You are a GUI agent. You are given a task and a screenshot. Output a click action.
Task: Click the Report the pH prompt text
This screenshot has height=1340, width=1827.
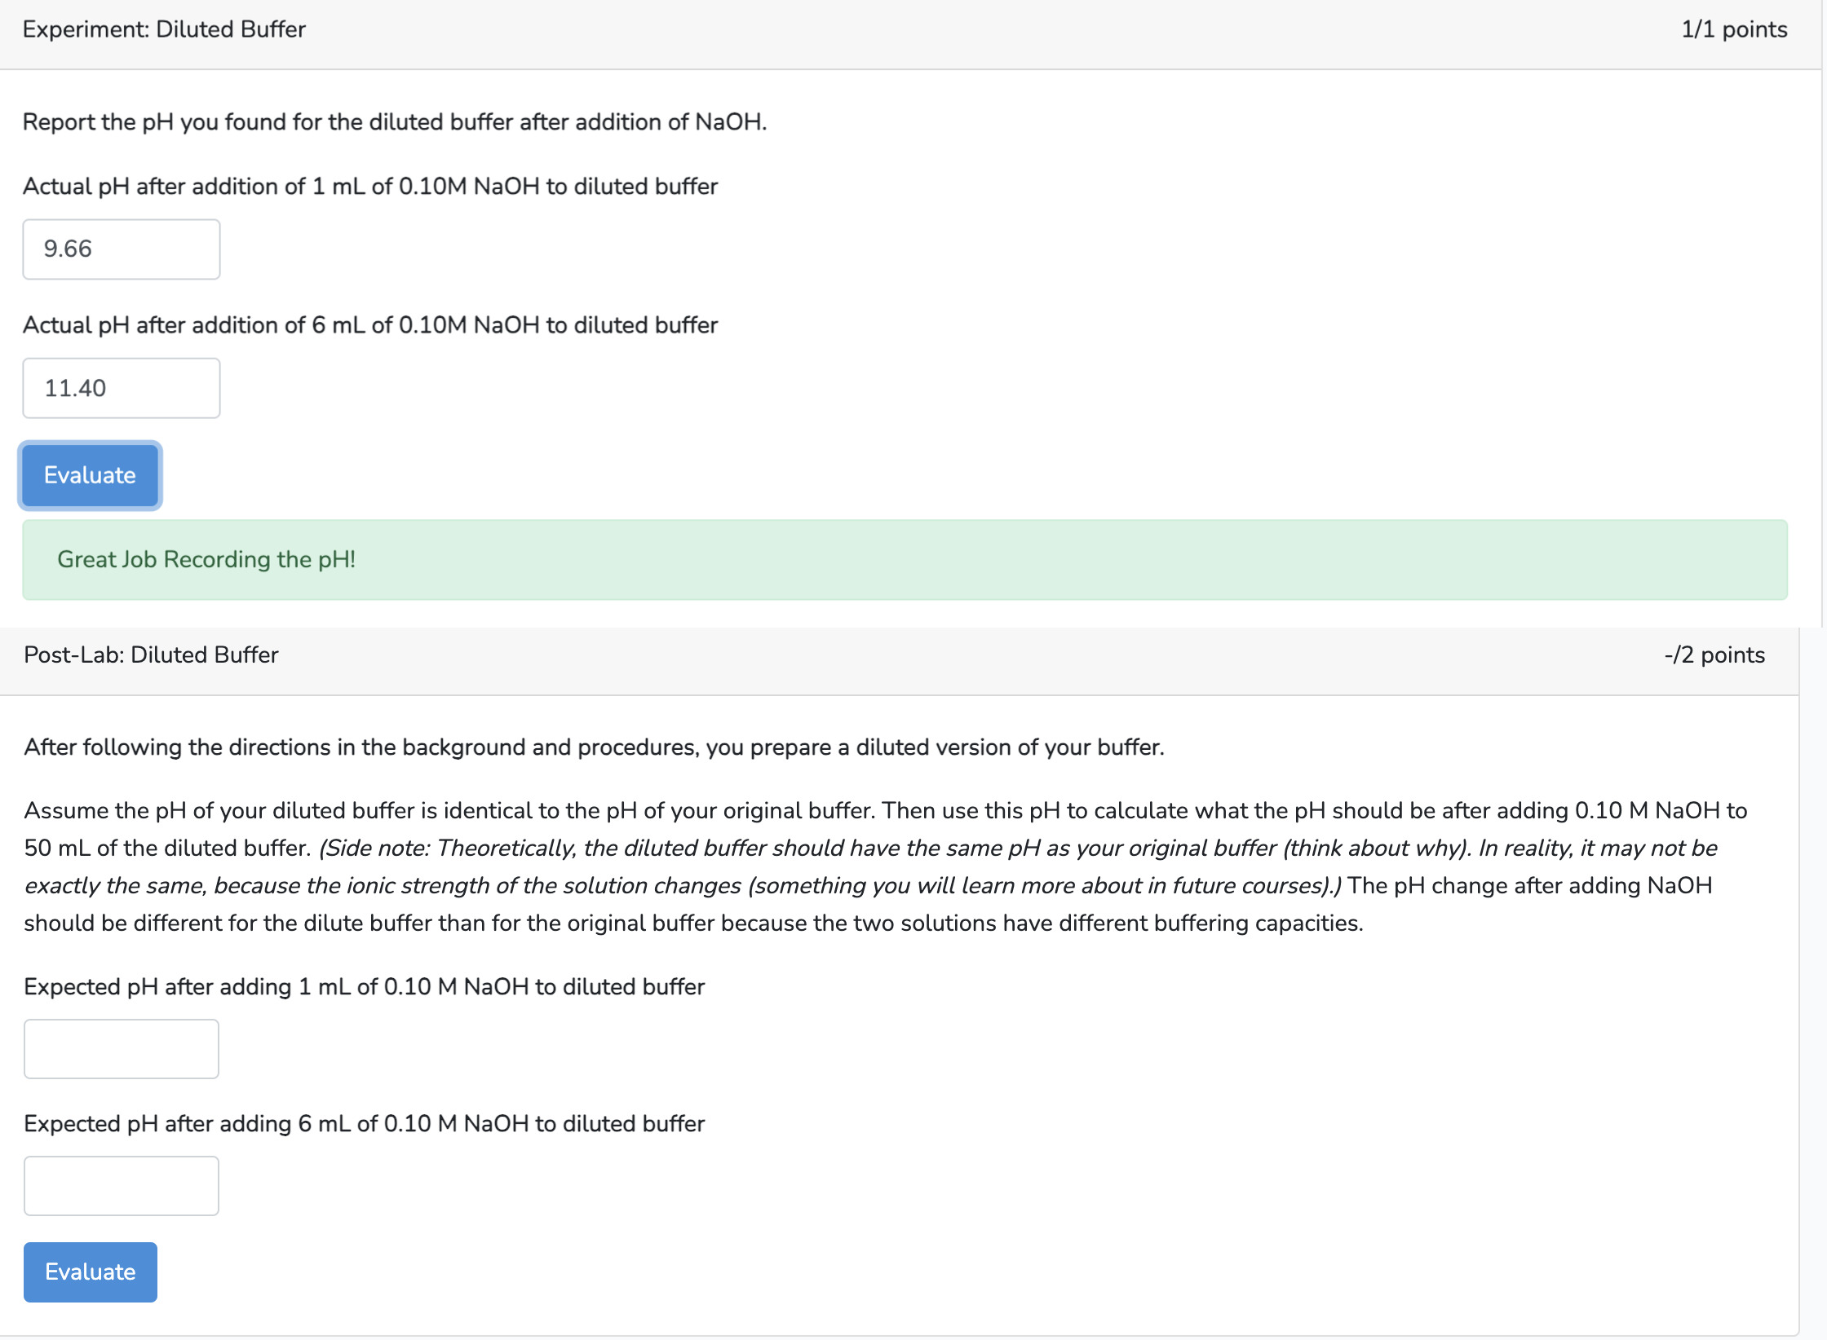[395, 121]
